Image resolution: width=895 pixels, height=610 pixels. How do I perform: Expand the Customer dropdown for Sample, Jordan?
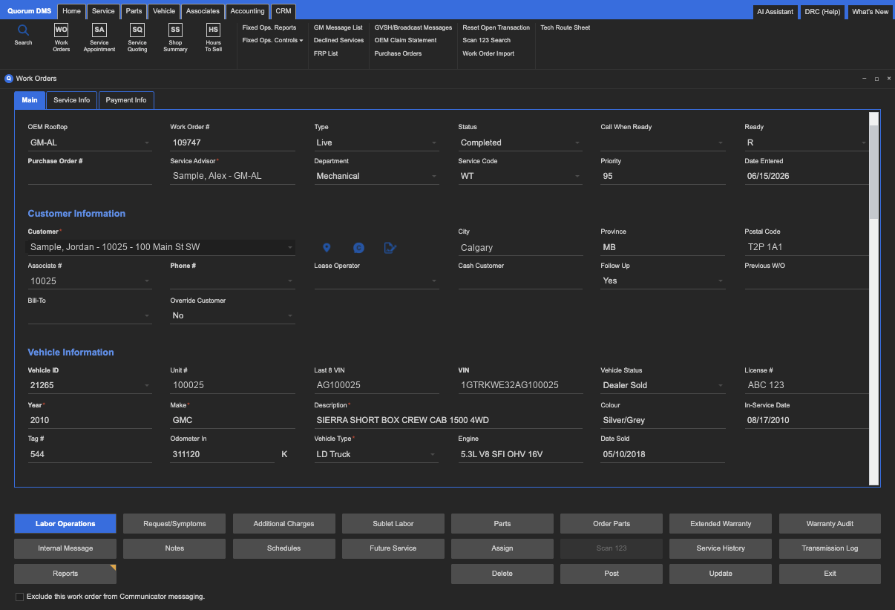pyautogui.click(x=290, y=247)
